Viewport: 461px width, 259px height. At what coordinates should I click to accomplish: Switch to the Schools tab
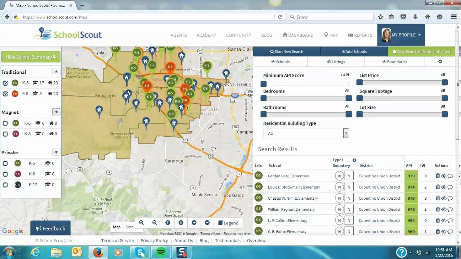coord(281,62)
